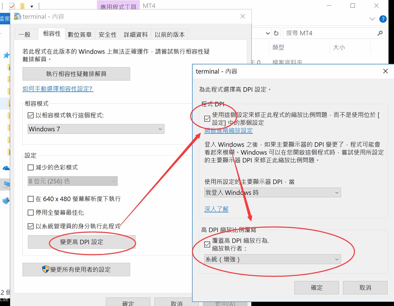Switch to the 數位簽章 tab
Screen dimensions: 394x306
point(79,34)
